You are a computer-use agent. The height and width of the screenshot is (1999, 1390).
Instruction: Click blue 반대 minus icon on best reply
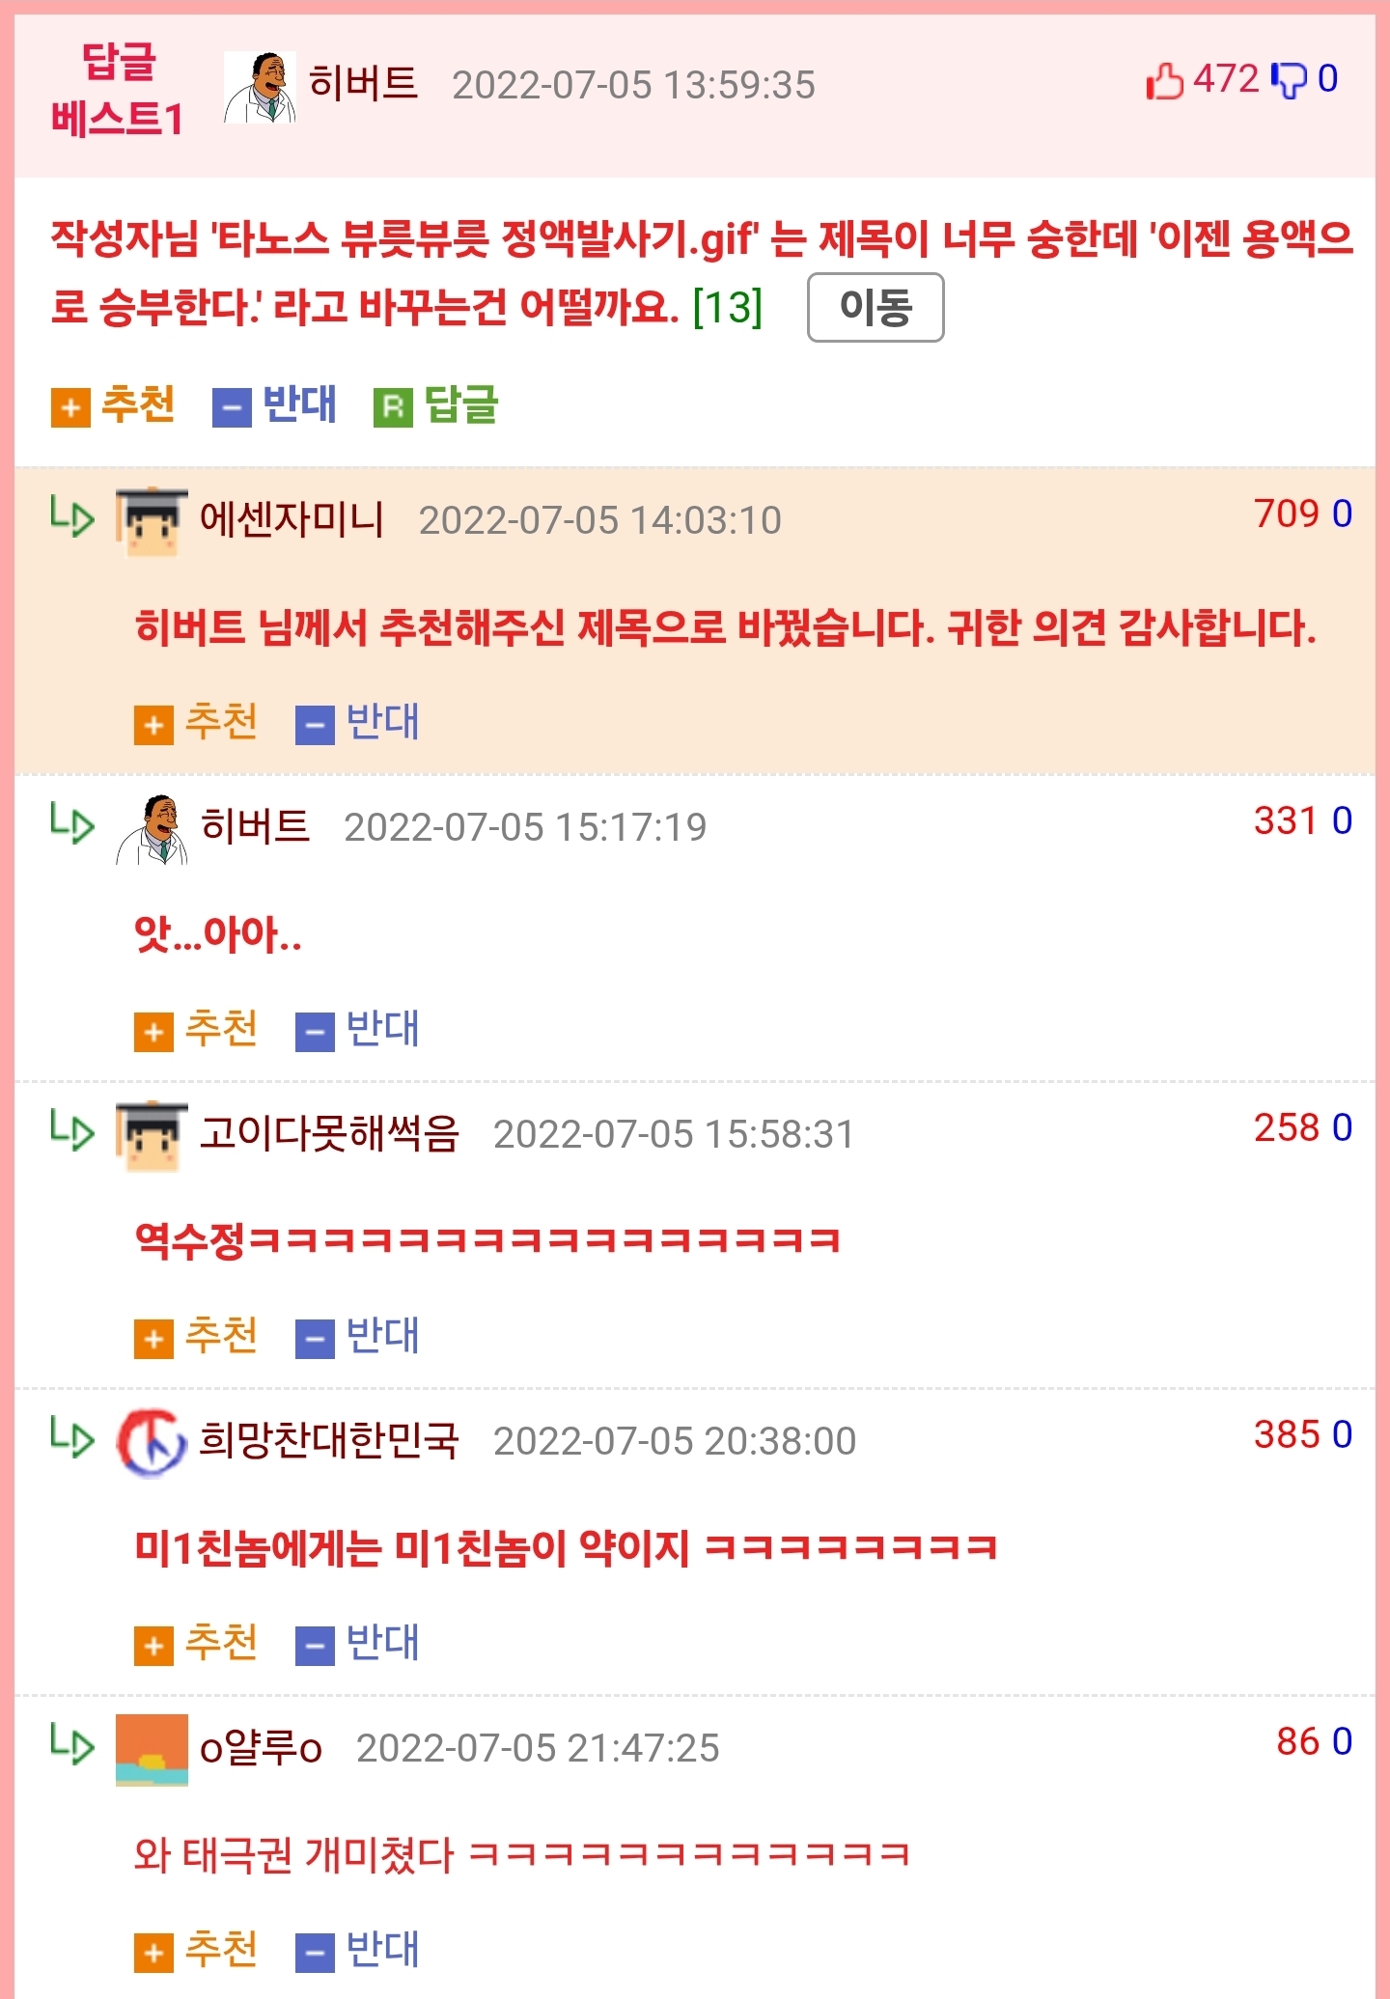pyautogui.click(x=232, y=407)
